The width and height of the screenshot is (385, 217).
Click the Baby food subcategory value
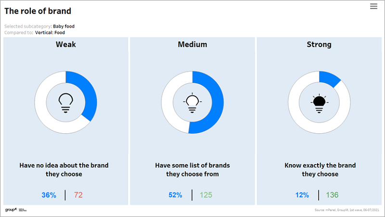pyautogui.click(x=64, y=26)
